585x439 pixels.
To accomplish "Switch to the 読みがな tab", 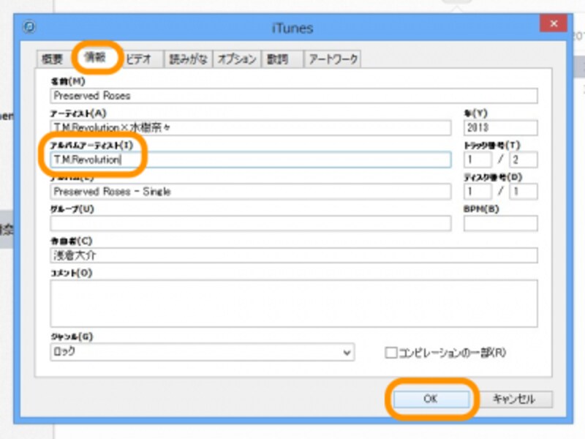I will pos(189,59).
